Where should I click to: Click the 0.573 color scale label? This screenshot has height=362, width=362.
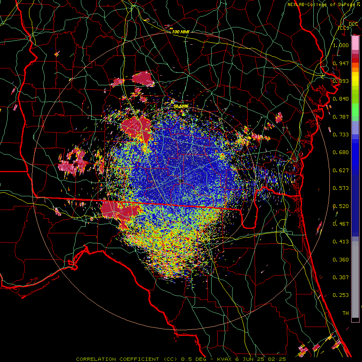coord(341,188)
